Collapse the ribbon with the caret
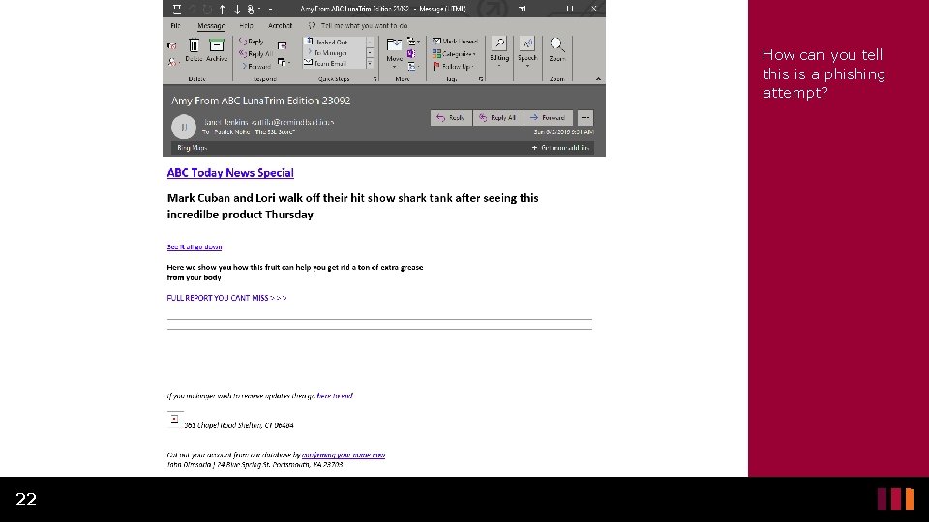929x522 pixels. coord(598,78)
